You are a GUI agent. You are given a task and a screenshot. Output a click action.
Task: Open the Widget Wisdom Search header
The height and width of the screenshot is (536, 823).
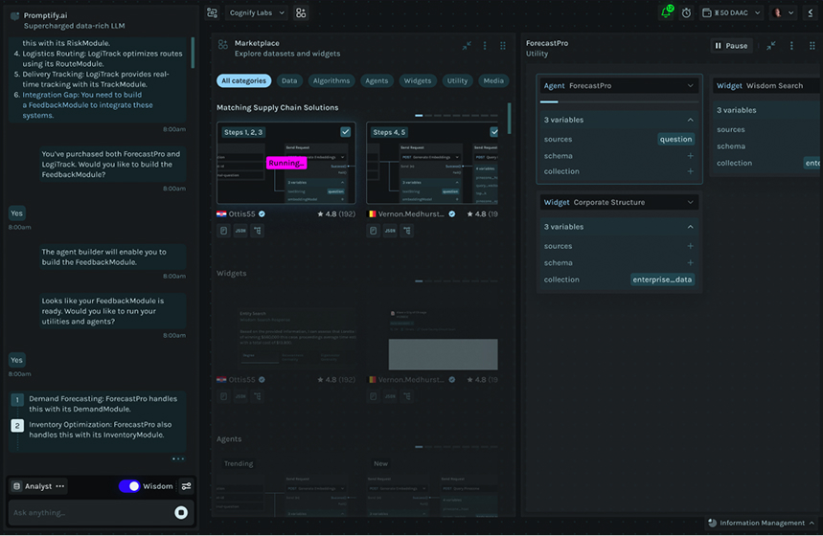(766, 85)
